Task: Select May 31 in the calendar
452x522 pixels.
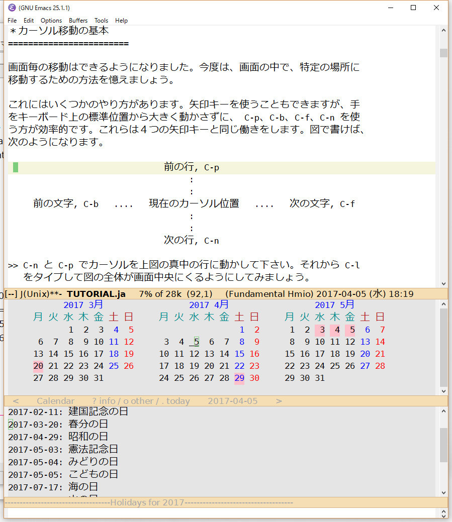Action: click(x=320, y=378)
